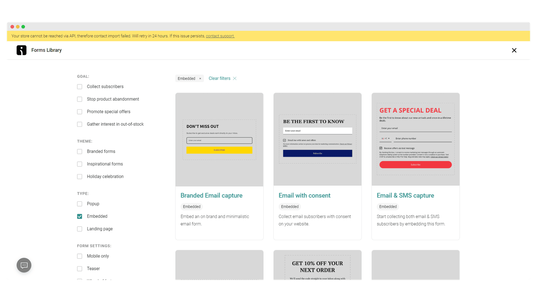Image resolution: width=537 pixels, height=302 pixels.
Task: Tick the Mobile only form setting
Action: [x=79, y=256]
